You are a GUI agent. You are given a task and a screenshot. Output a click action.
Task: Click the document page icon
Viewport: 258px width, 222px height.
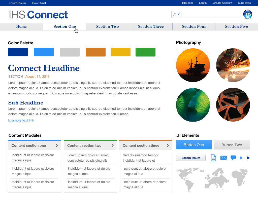213,158
